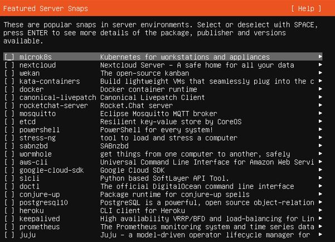The width and height of the screenshot is (335, 242).
Task: Select the kata-containers list entry
Action: [163, 81]
